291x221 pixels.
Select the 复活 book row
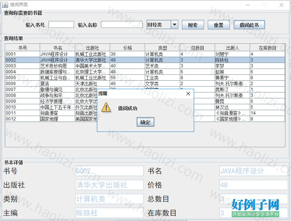[x=145, y=84]
